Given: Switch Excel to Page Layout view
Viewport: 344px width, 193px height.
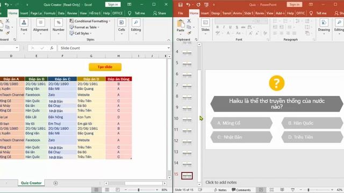Looking at the screenshot, I should (x=107, y=190).
